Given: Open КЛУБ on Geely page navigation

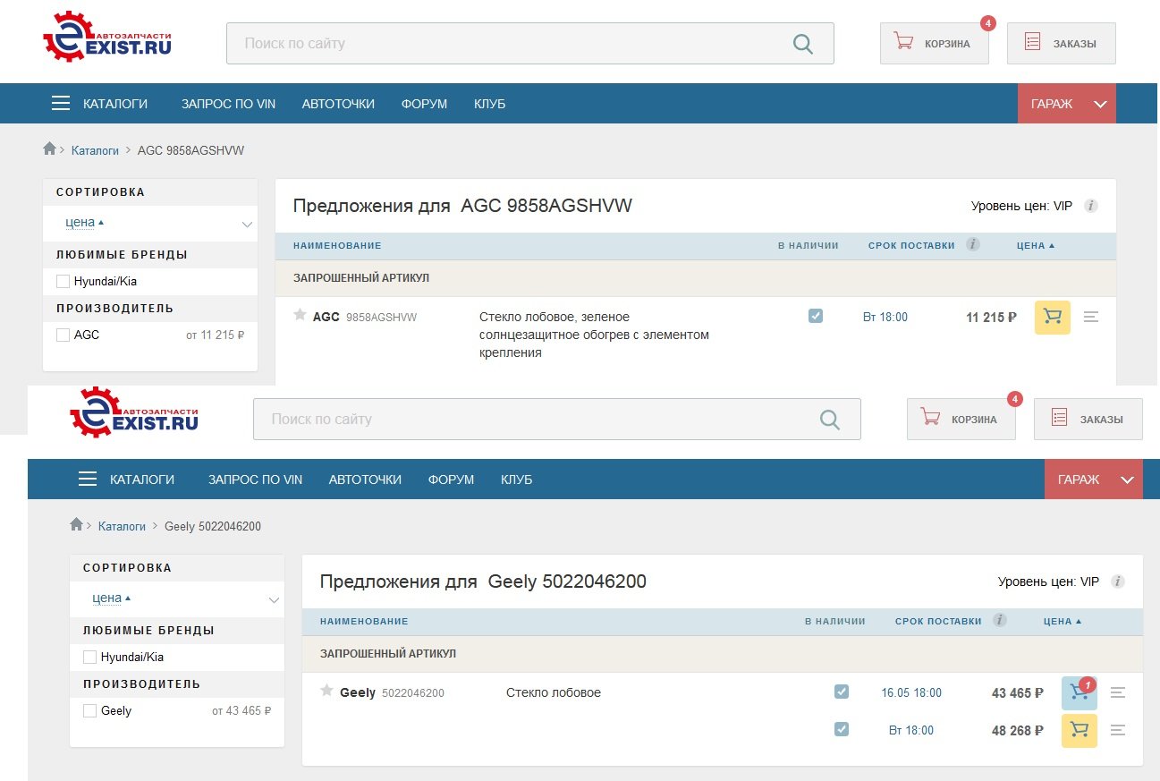Looking at the screenshot, I should (516, 480).
